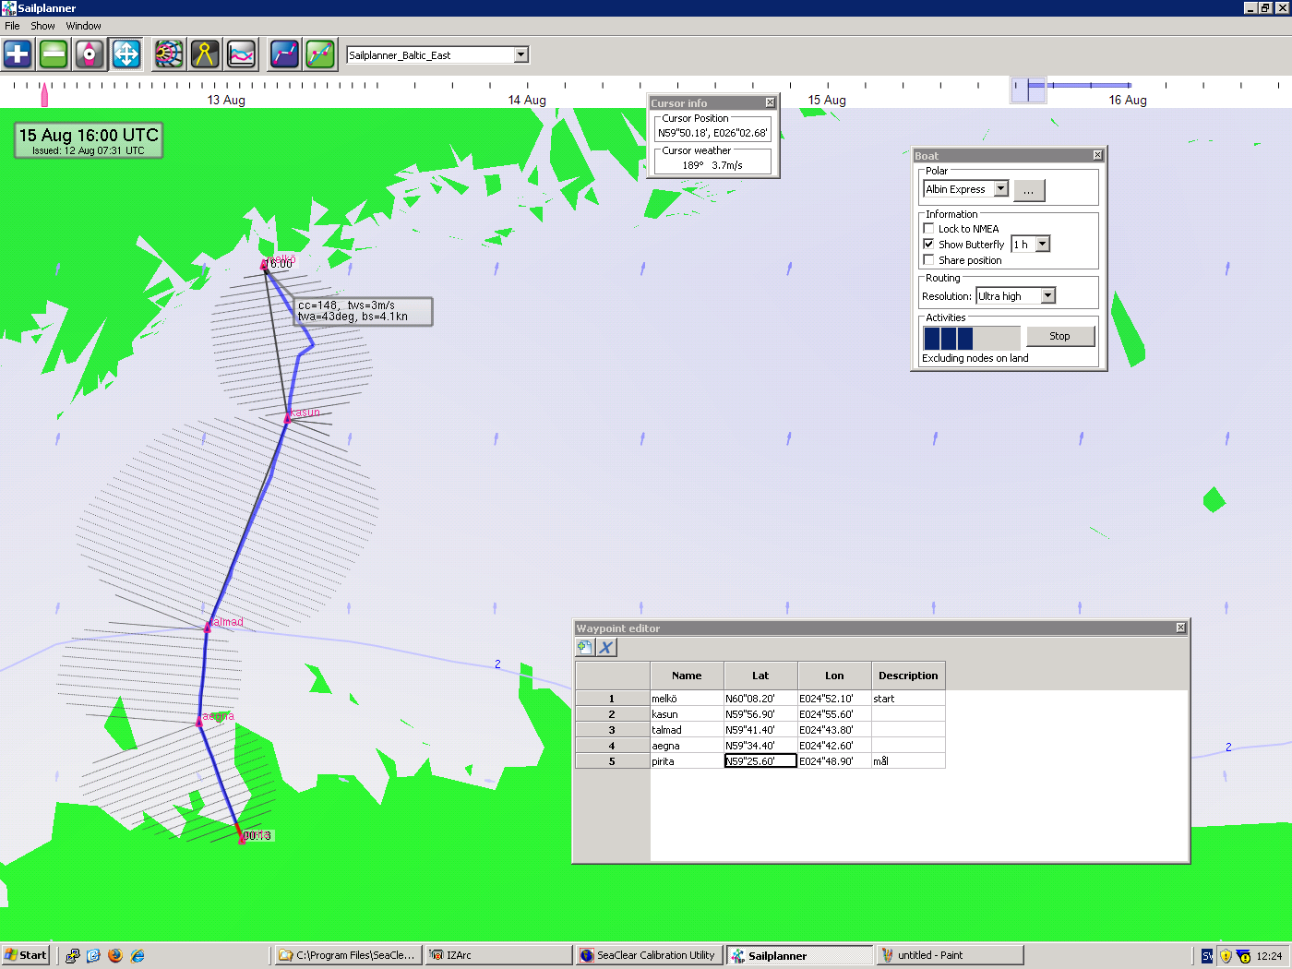Open the route waypoints icon on blue background

tap(284, 54)
